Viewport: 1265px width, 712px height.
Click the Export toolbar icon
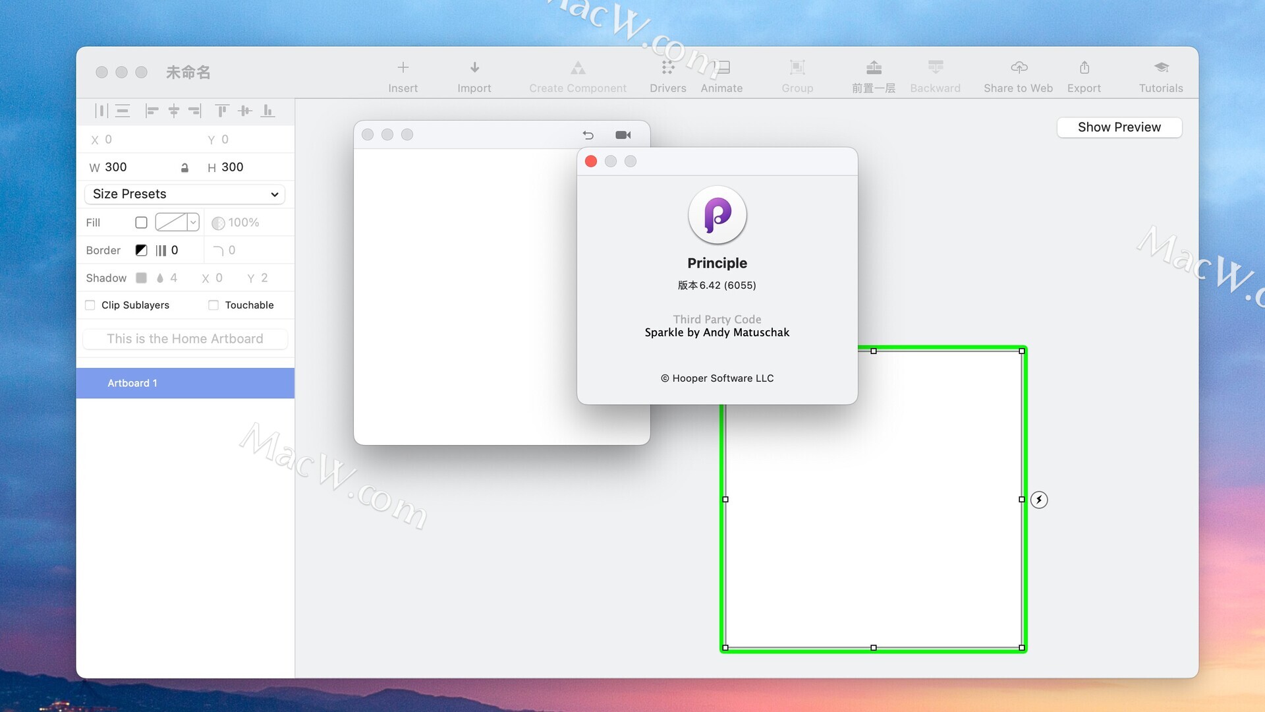(1084, 67)
